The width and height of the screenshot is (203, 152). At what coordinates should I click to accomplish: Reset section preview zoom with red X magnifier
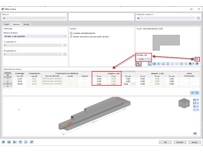pyautogui.click(x=197, y=64)
